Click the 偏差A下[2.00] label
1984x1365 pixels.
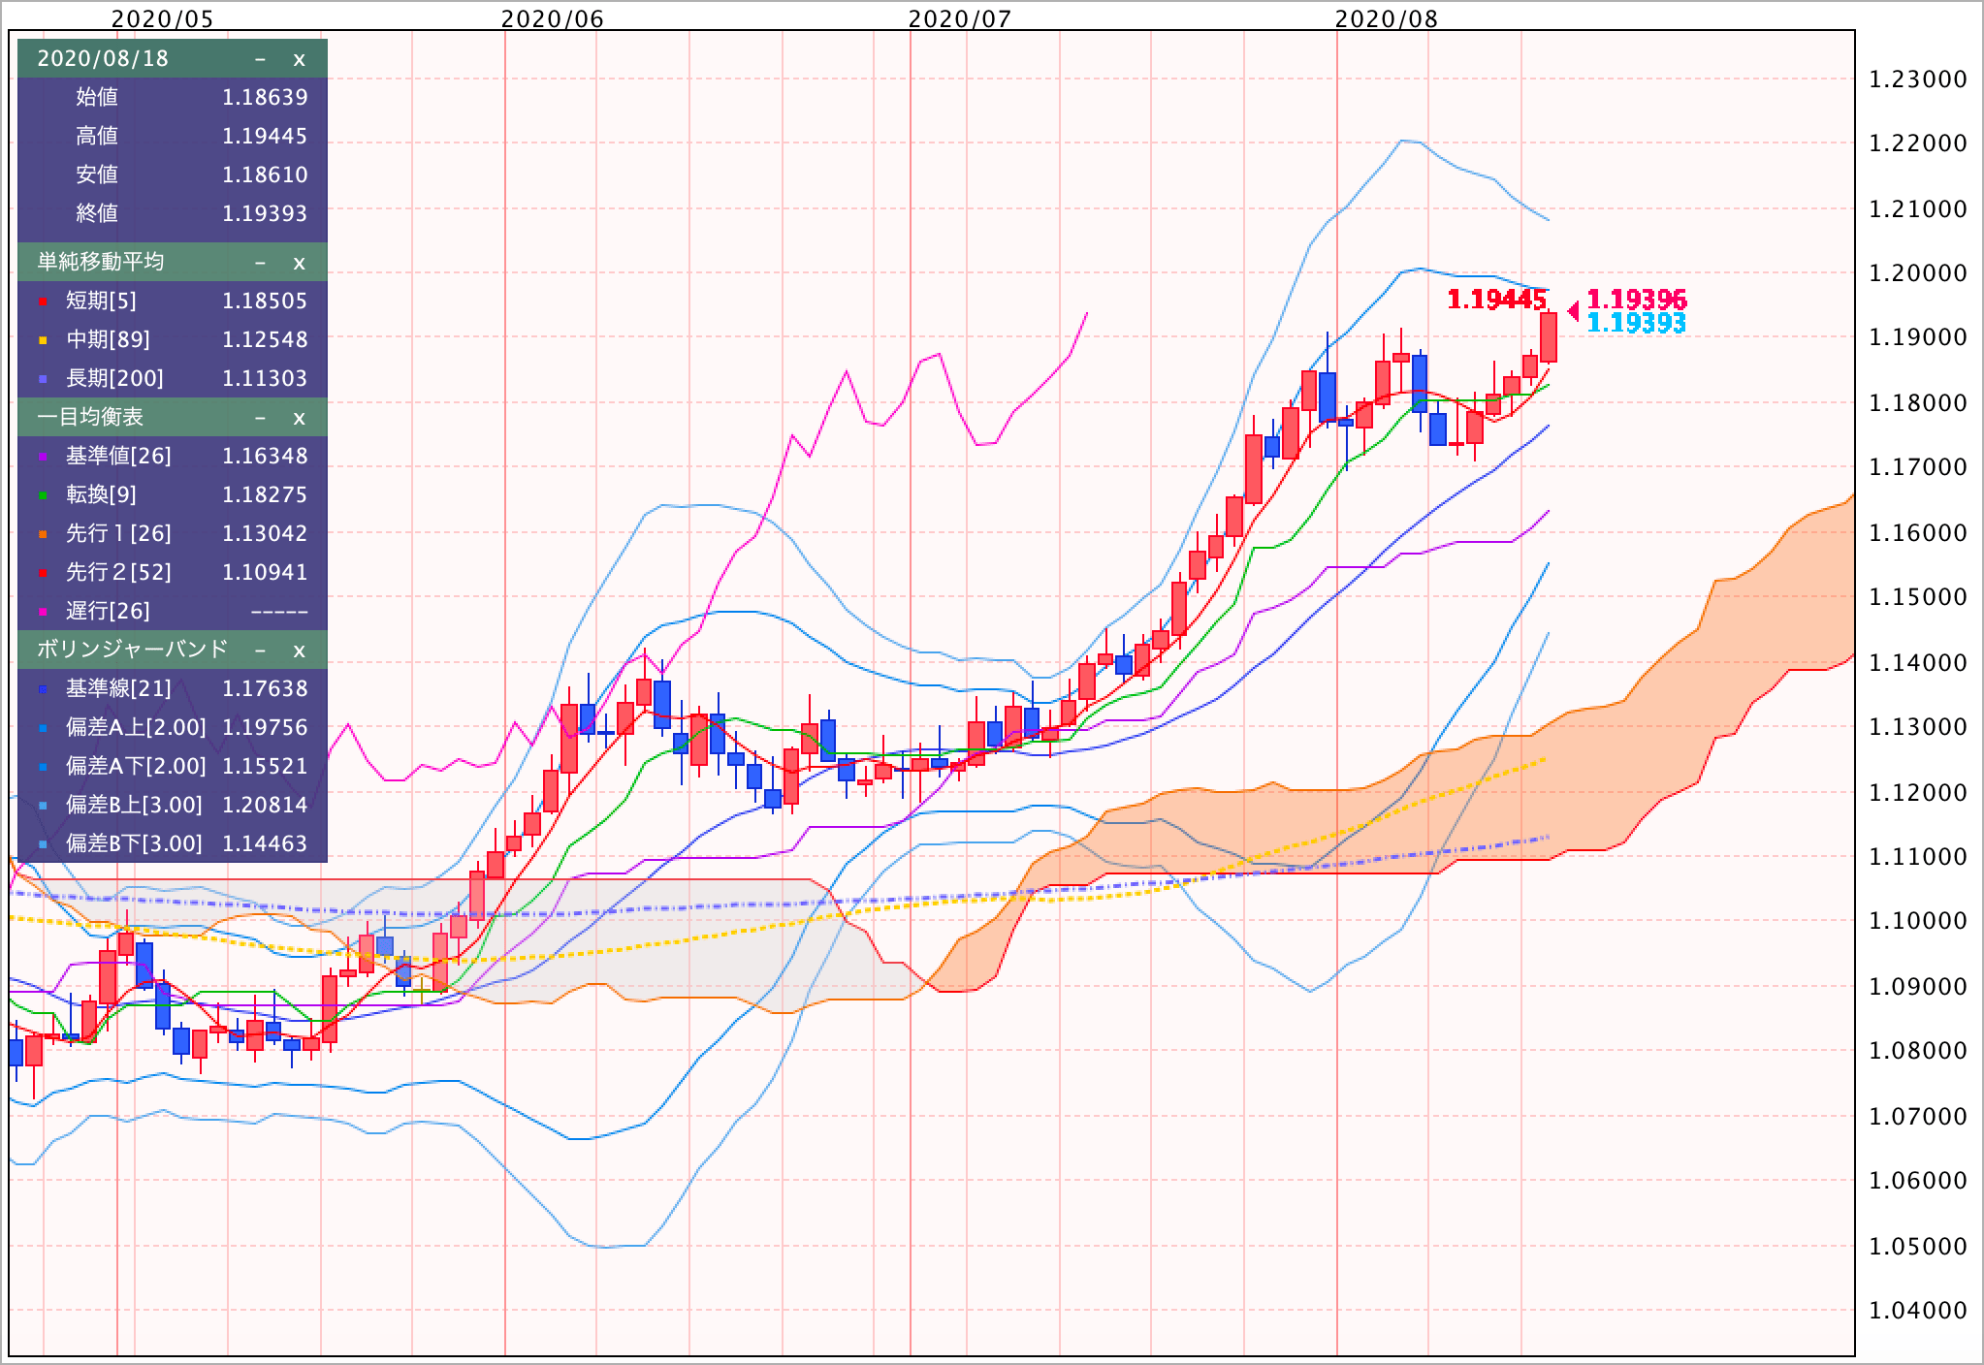136,767
